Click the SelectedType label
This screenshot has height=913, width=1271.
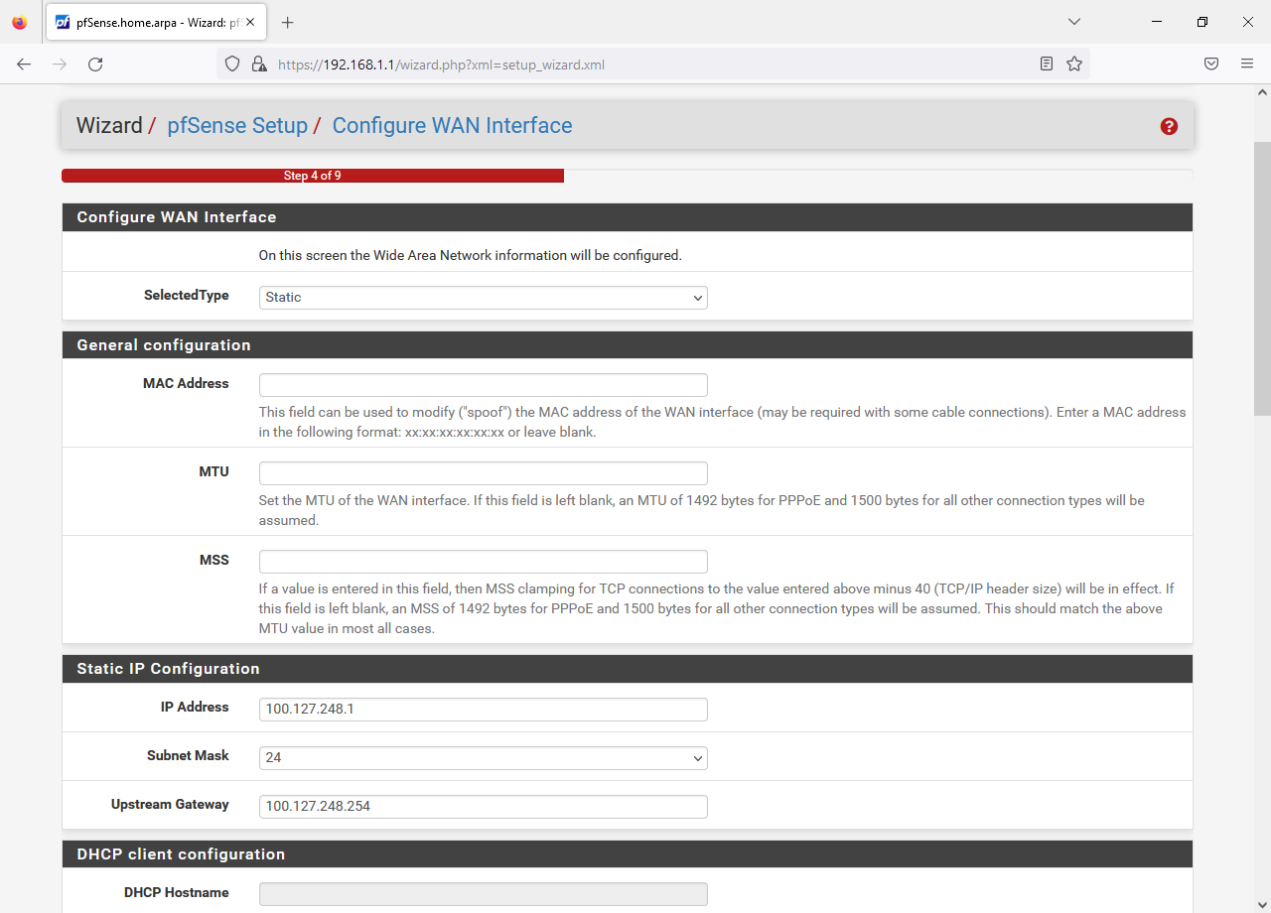click(x=187, y=295)
